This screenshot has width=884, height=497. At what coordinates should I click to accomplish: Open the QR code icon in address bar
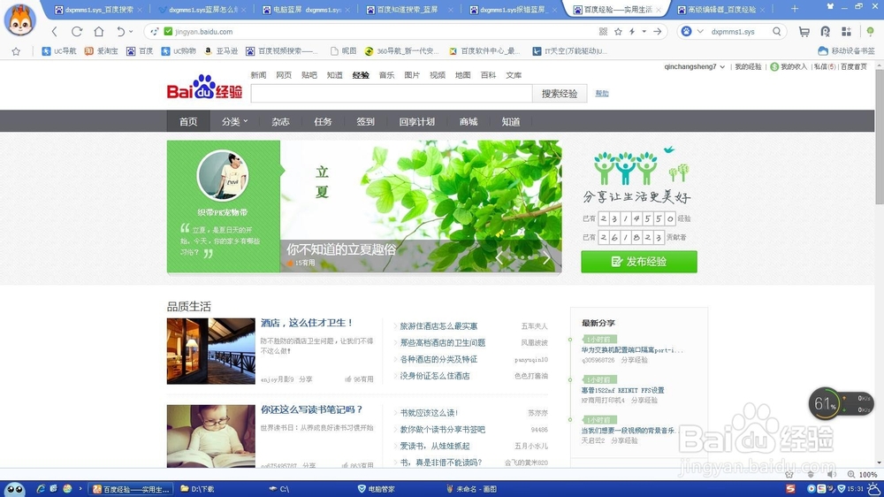(603, 32)
